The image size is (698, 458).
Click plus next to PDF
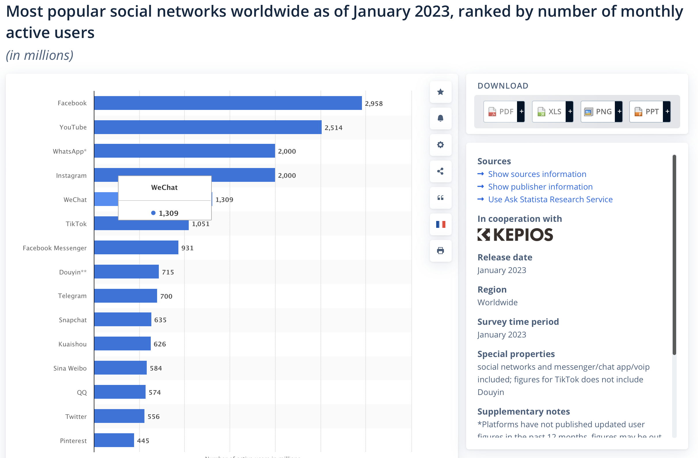click(x=521, y=111)
